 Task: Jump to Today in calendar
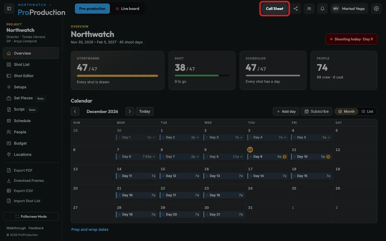pyautogui.click(x=144, y=111)
